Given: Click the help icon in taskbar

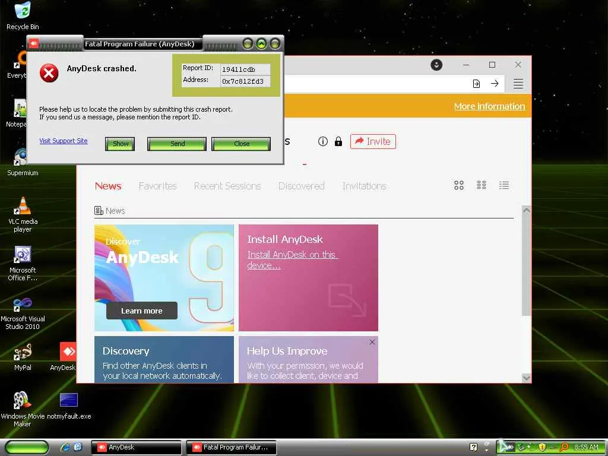Looking at the screenshot, I should click(473, 447).
